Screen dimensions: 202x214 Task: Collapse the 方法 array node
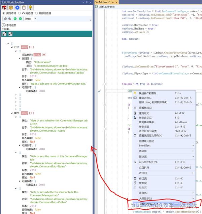(x=12, y=47)
